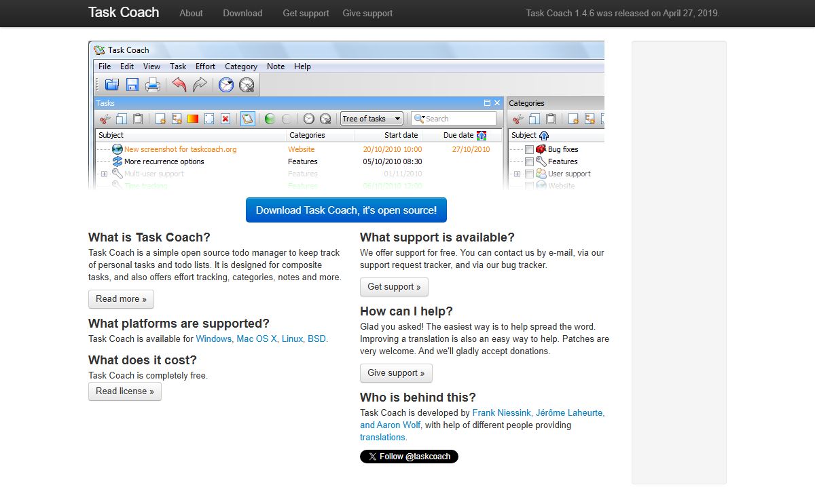Click the Paste clipboard icon in Categories panel

tap(551, 119)
